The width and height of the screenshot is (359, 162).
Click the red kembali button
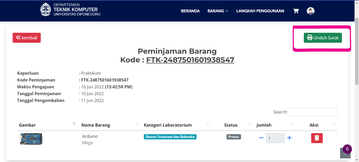(x=27, y=38)
